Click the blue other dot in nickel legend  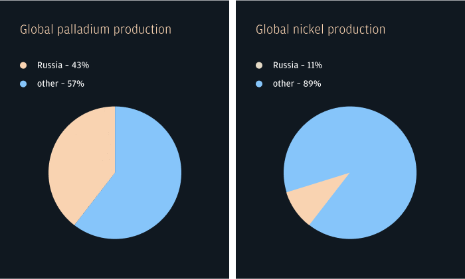(x=259, y=84)
